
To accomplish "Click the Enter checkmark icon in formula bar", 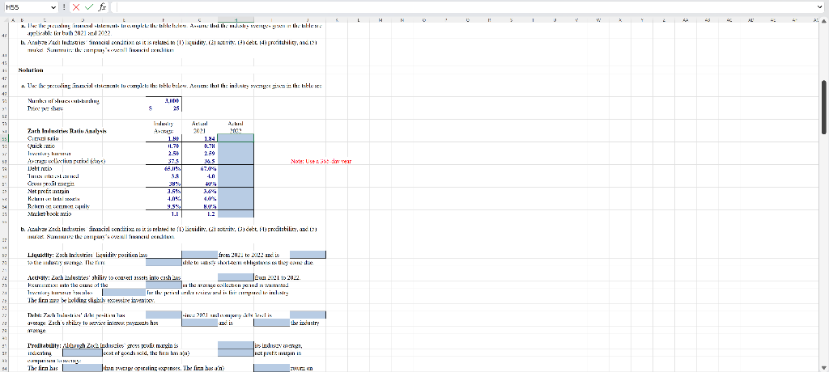I will click(89, 7).
